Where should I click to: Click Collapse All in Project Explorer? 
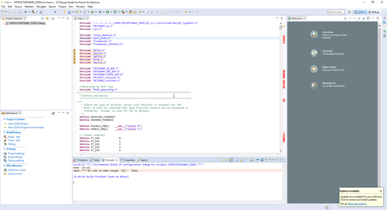(43, 18)
